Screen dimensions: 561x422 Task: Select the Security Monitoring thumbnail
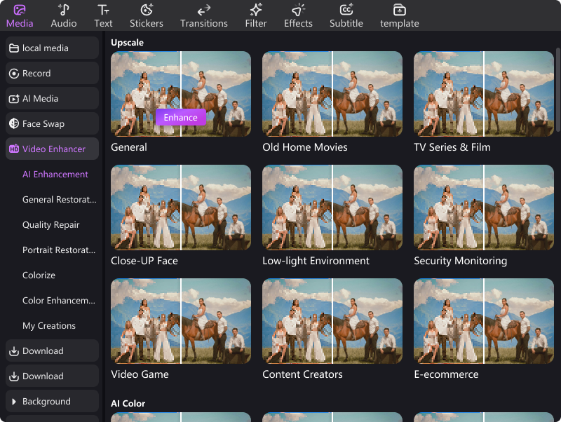click(484, 207)
